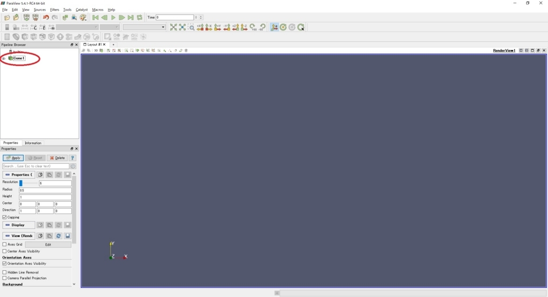Open the Filters menu
The image size is (548, 297).
click(x=55, y=10)
